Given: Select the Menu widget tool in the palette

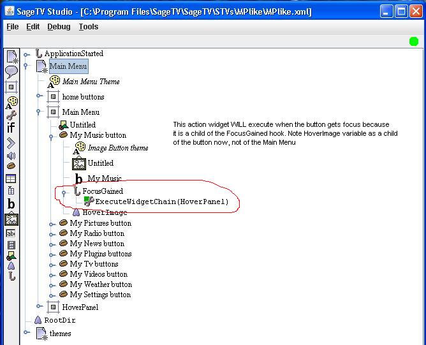Looking at the screenshot, I should click(x=11, y=57).
